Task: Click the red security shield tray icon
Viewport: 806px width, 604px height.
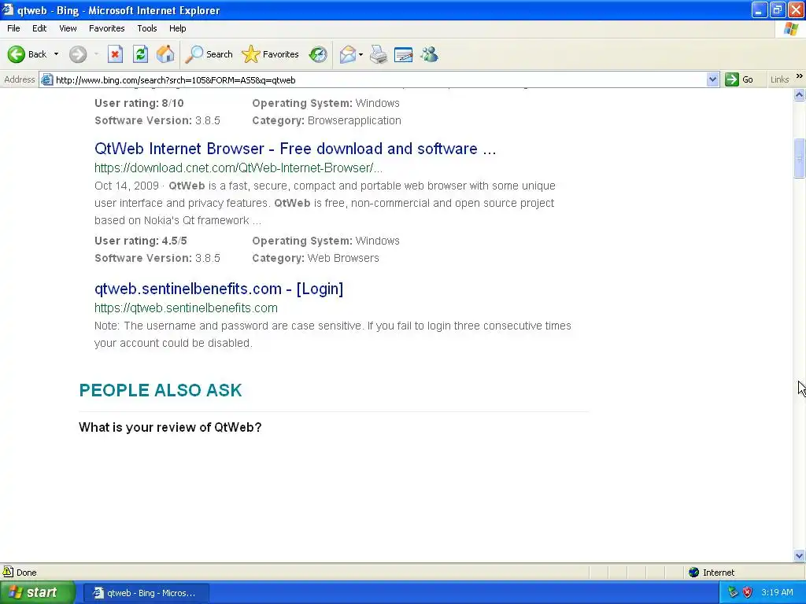Action: click(x=748, y=593)
